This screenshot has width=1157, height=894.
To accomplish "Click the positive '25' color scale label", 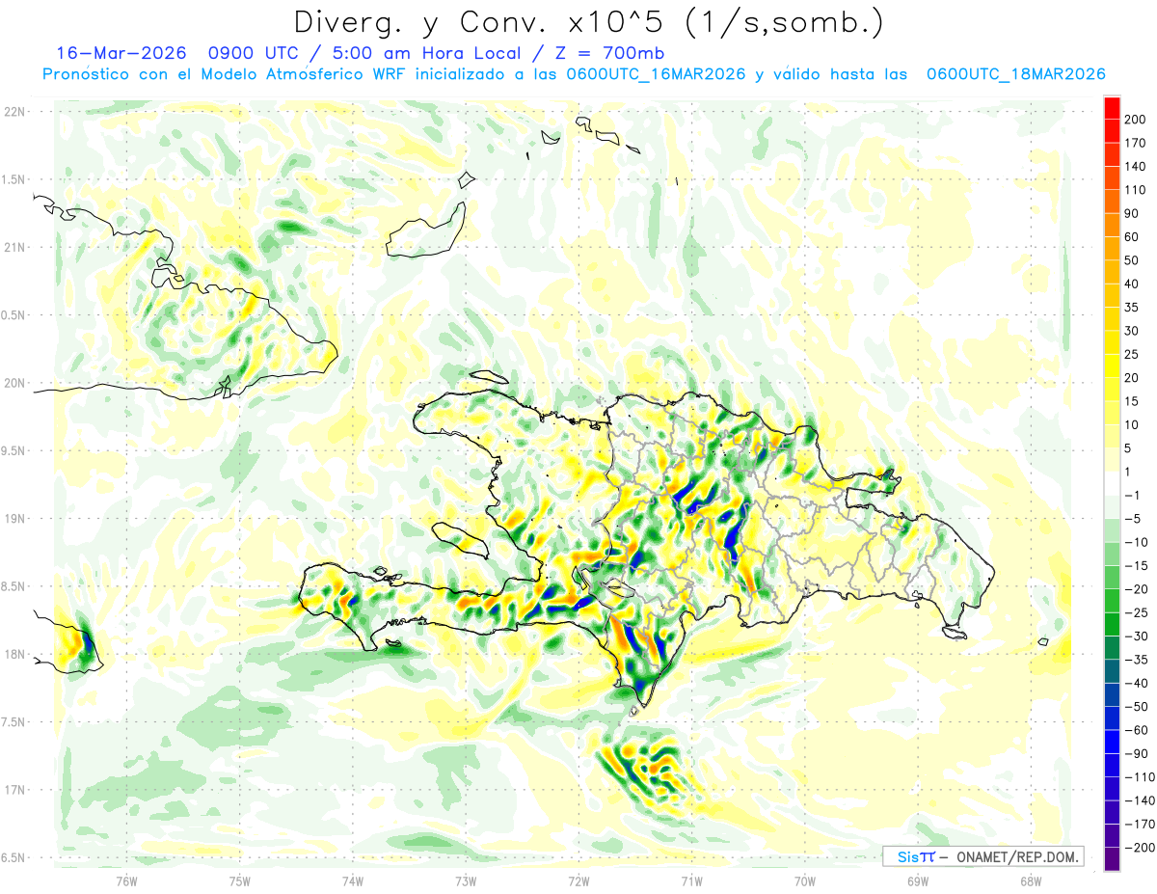I will click(x=1132, y=354).
